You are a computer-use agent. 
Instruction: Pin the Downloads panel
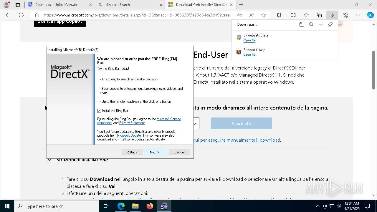pyautogui.click(x=330, y=24)
